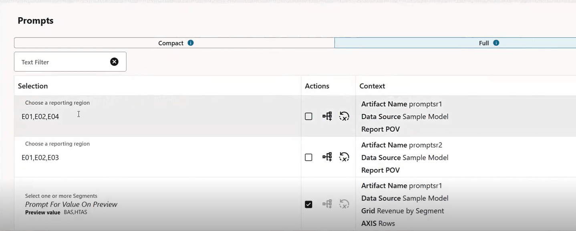Clear the Text Filter with X icon
576x231 pixels.
pos(115,62)
